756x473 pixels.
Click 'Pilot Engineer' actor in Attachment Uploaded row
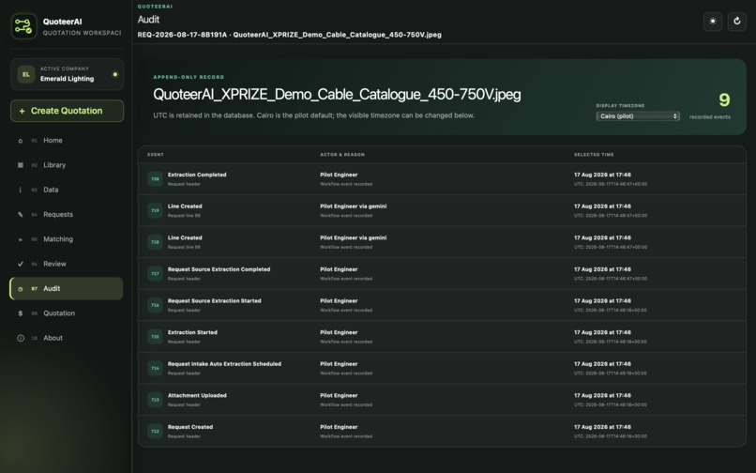coord(339,395)
